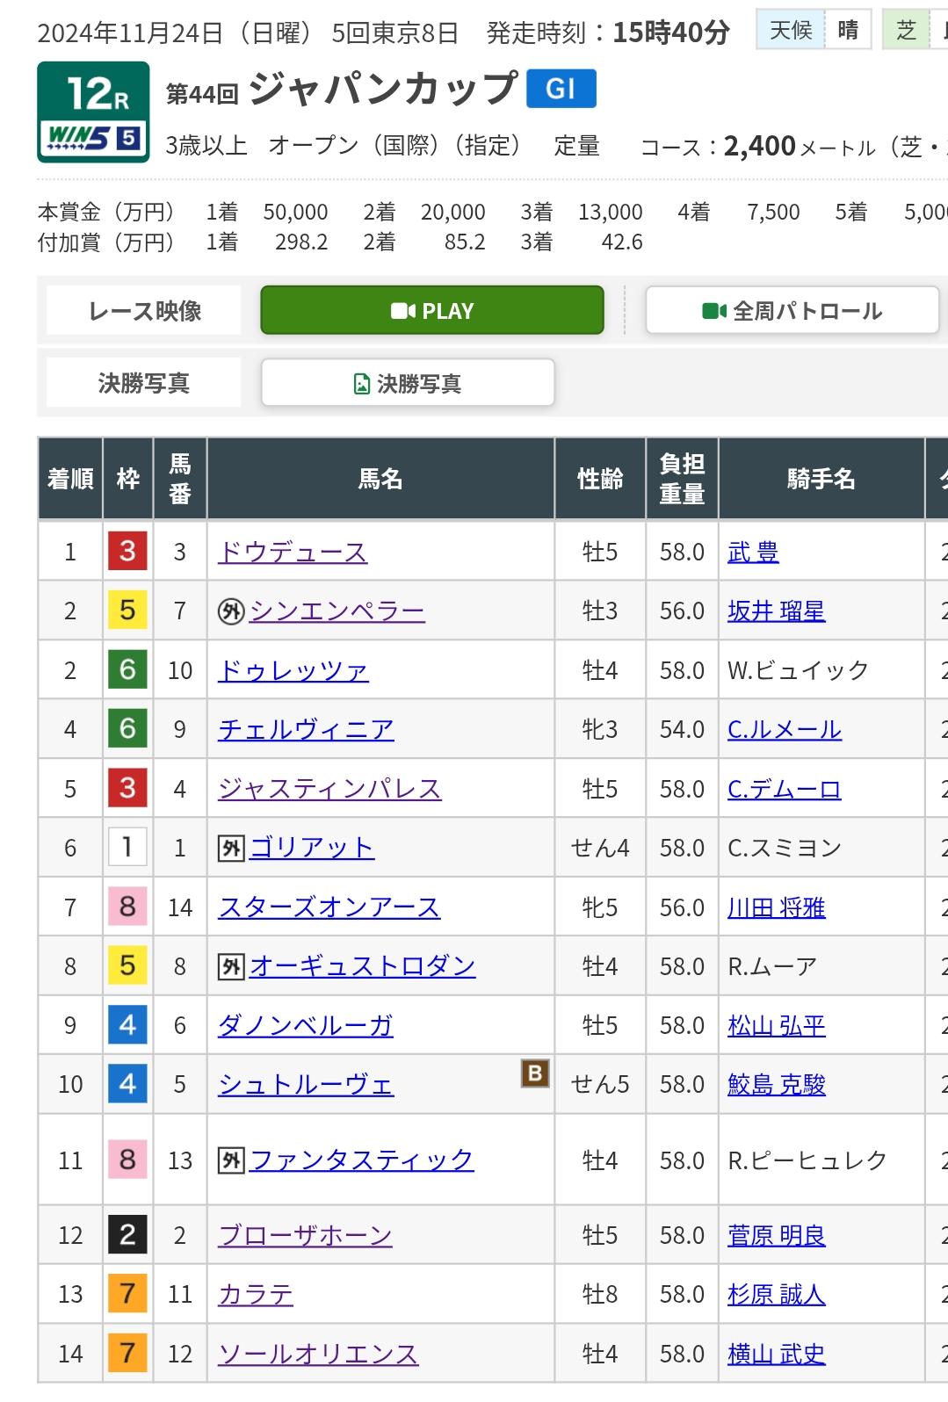Open horse link チェルヴィニア
This screenshot has height=1402, width=948.
[x=306, y=730]
